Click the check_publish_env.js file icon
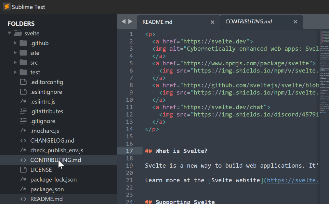This screenshot has width=329, height=204. point(23,150)
